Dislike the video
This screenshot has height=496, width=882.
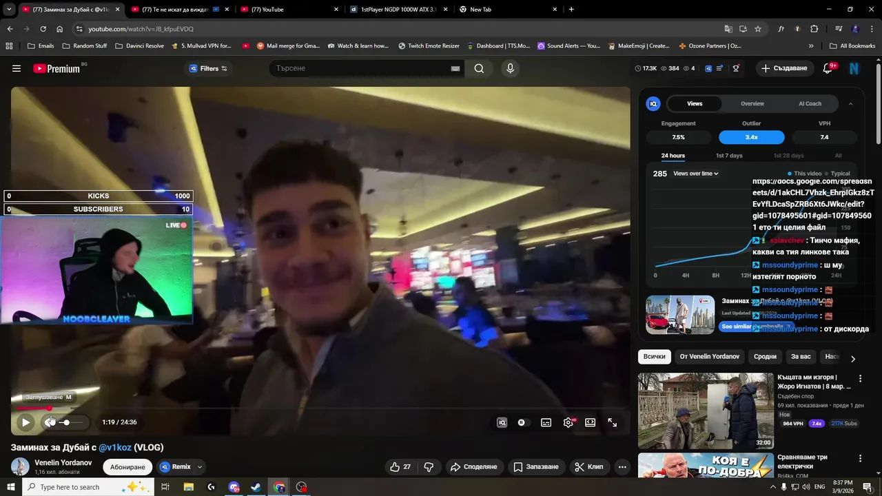pyautogui.click(x=429, y=466)
